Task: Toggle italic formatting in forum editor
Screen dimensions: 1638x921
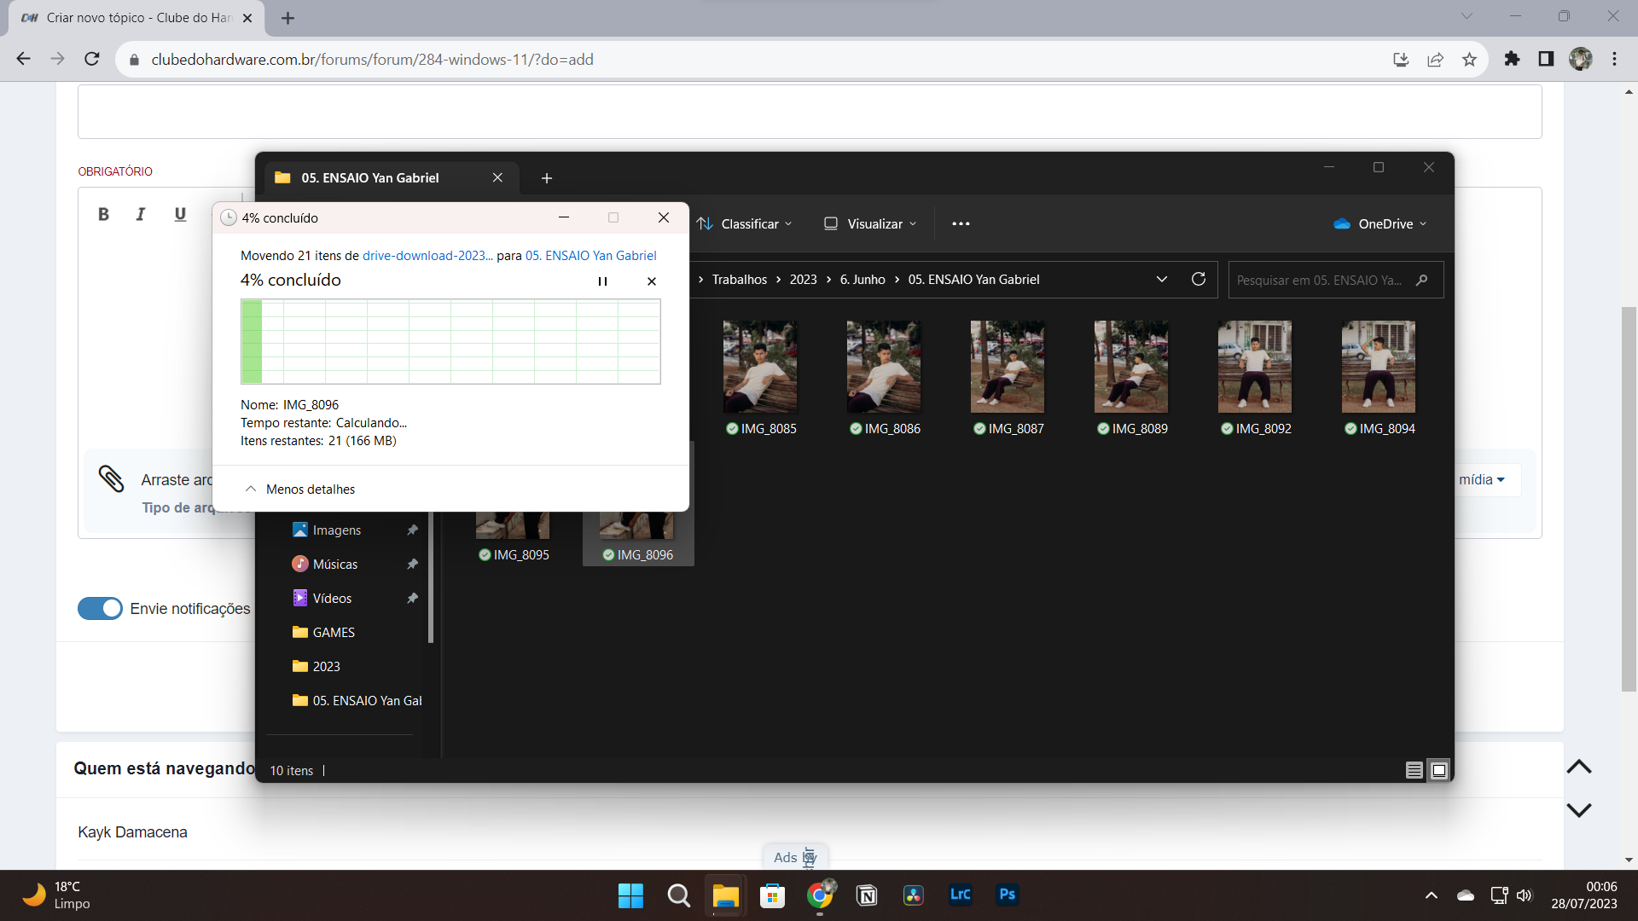Action: pyautogui.click(x=141, y=214)
